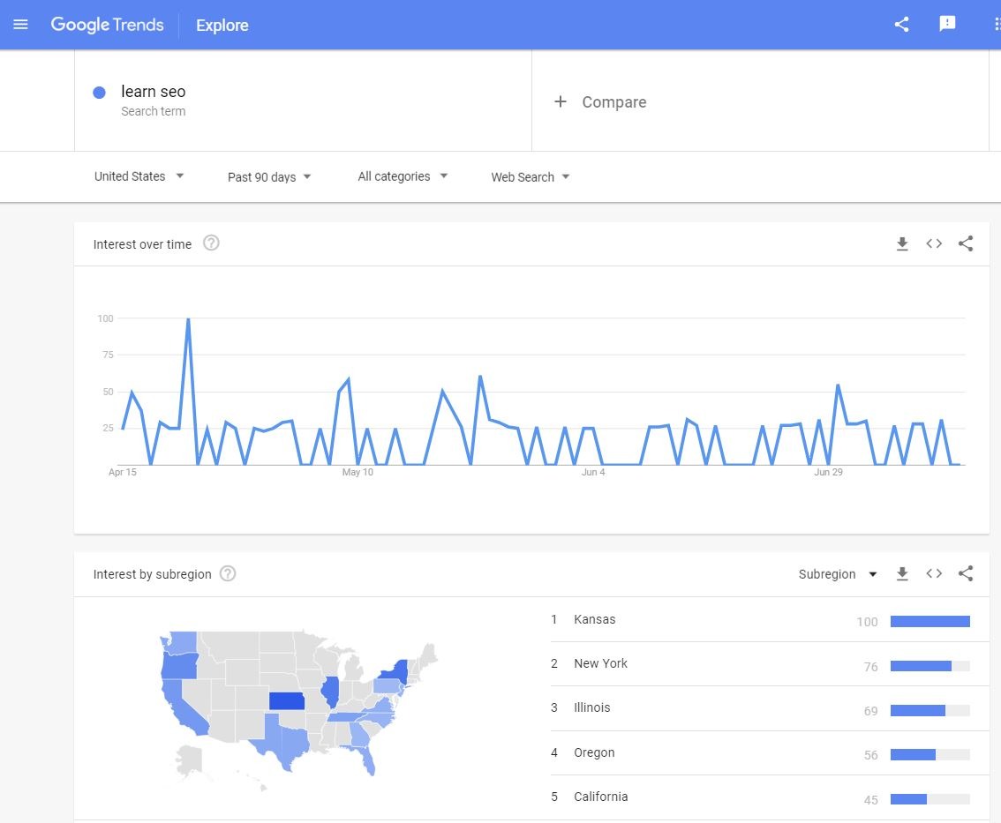The image size is (1001, 823).
Task: Click the Apr 15 axis label
Action: (123, 472)
